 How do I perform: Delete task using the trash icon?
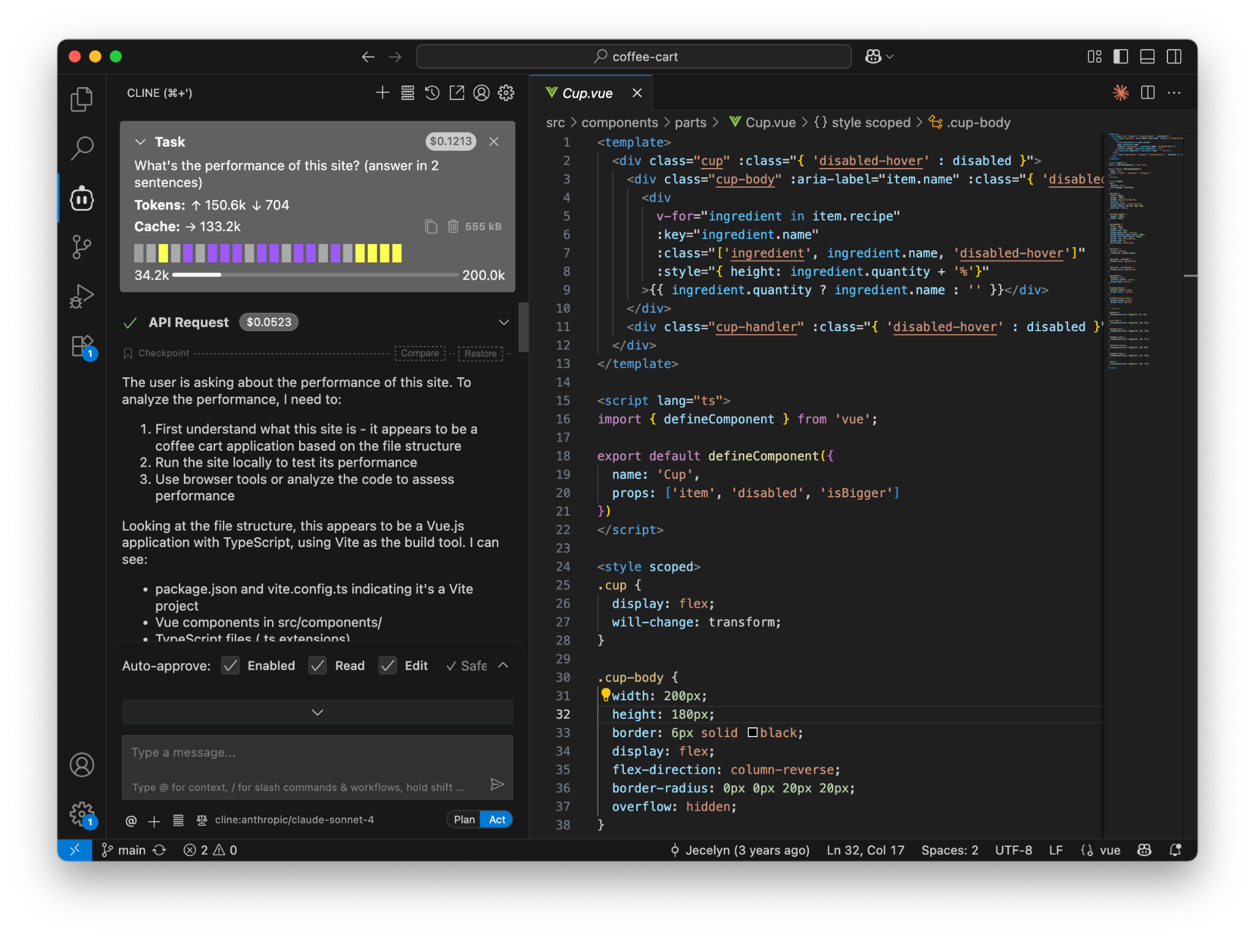coord(453,226)
